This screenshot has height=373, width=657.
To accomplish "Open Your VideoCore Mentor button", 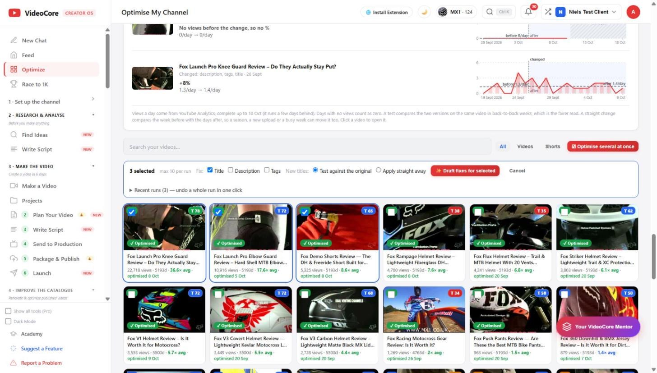I will point(598,327).
